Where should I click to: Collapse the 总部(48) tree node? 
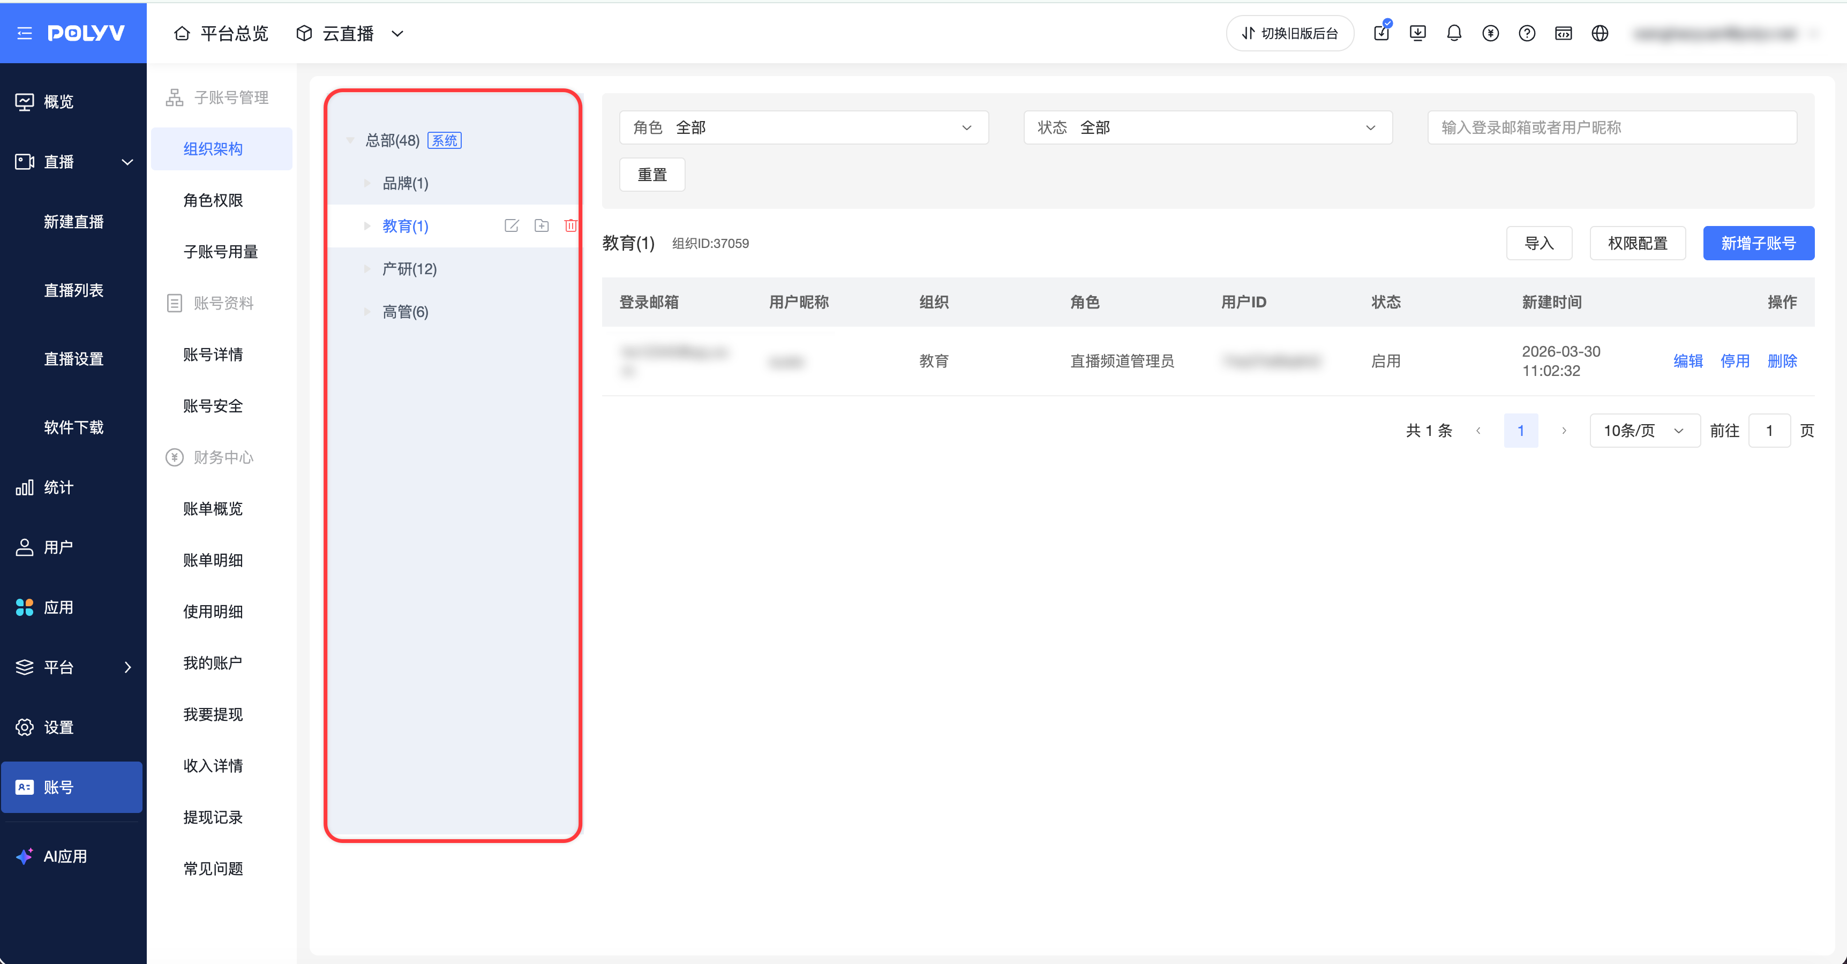(x=350, y=140)
